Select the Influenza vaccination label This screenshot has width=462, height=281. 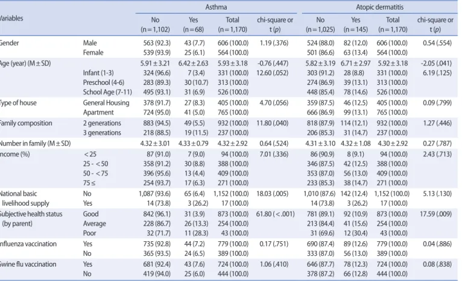click(28, 244)
